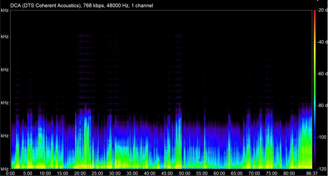
Task: Click the 70:00 time axis label
Action: coord(254,174)
